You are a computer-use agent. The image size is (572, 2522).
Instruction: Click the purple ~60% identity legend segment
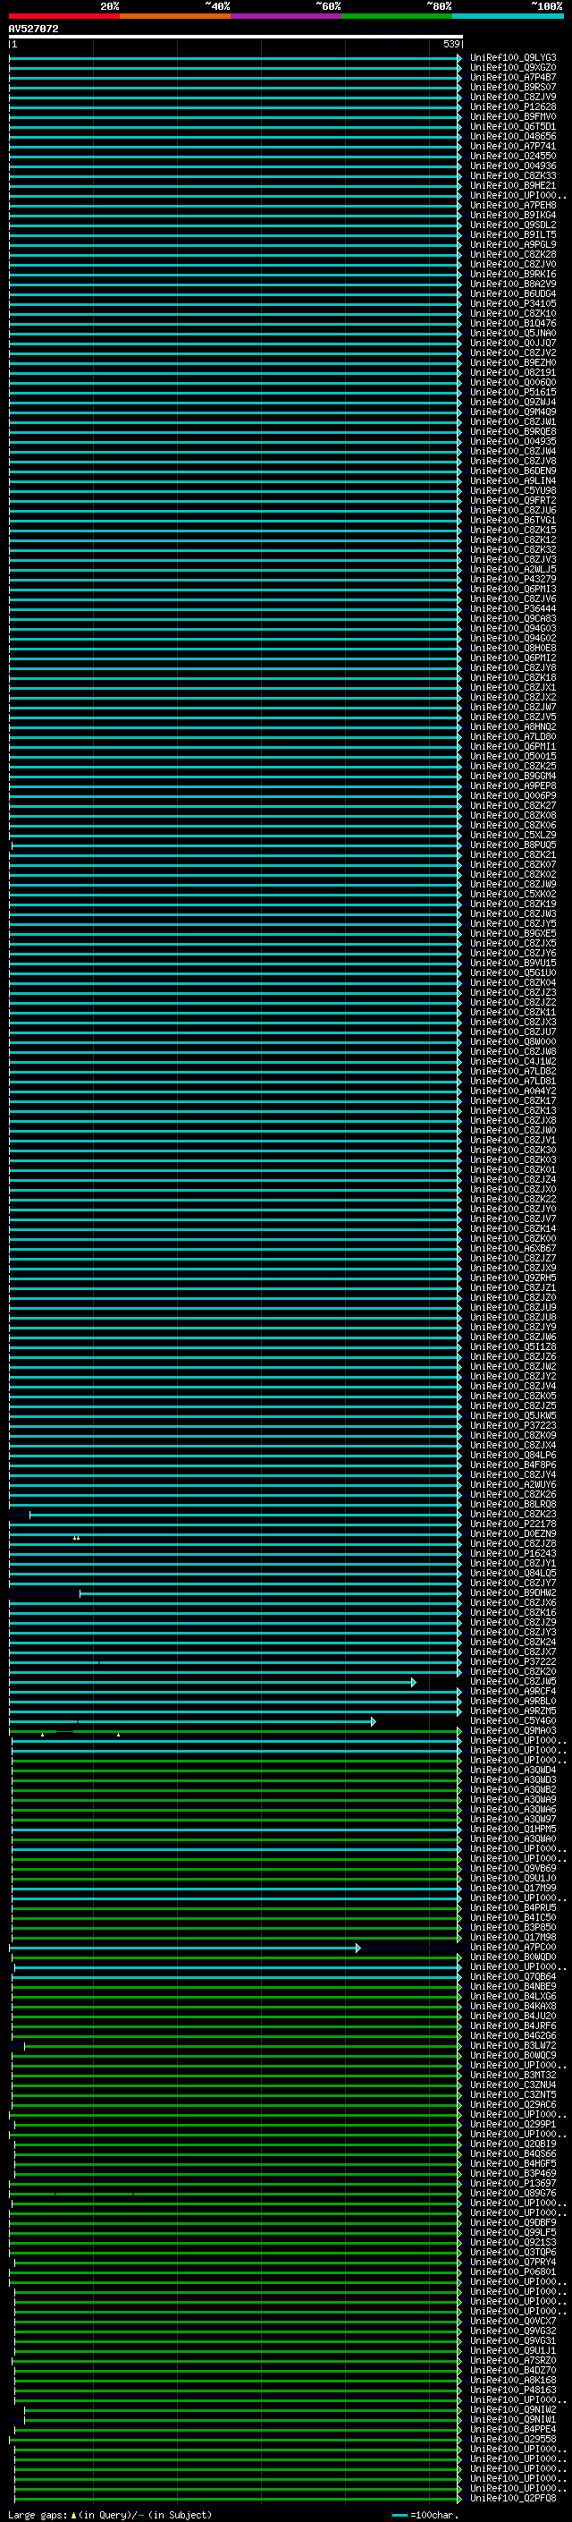(x=285, y=16)
